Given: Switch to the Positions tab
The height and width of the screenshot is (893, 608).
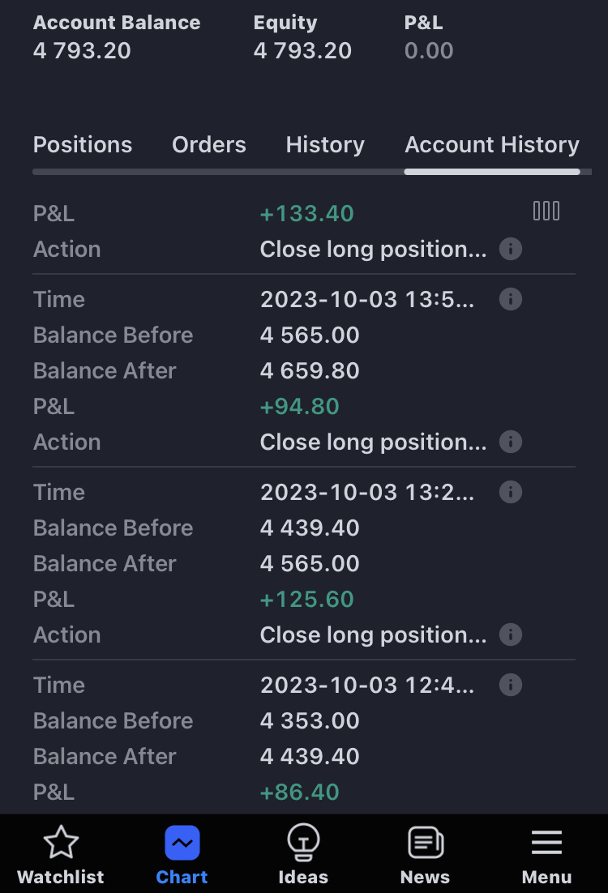Looking at the screenshot, I should [x=83, y=145].
